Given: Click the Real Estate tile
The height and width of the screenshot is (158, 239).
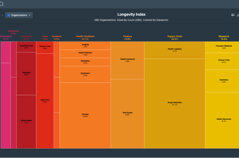Looking at the screenshot, I should pyautogui.click(x=127, y=114).
